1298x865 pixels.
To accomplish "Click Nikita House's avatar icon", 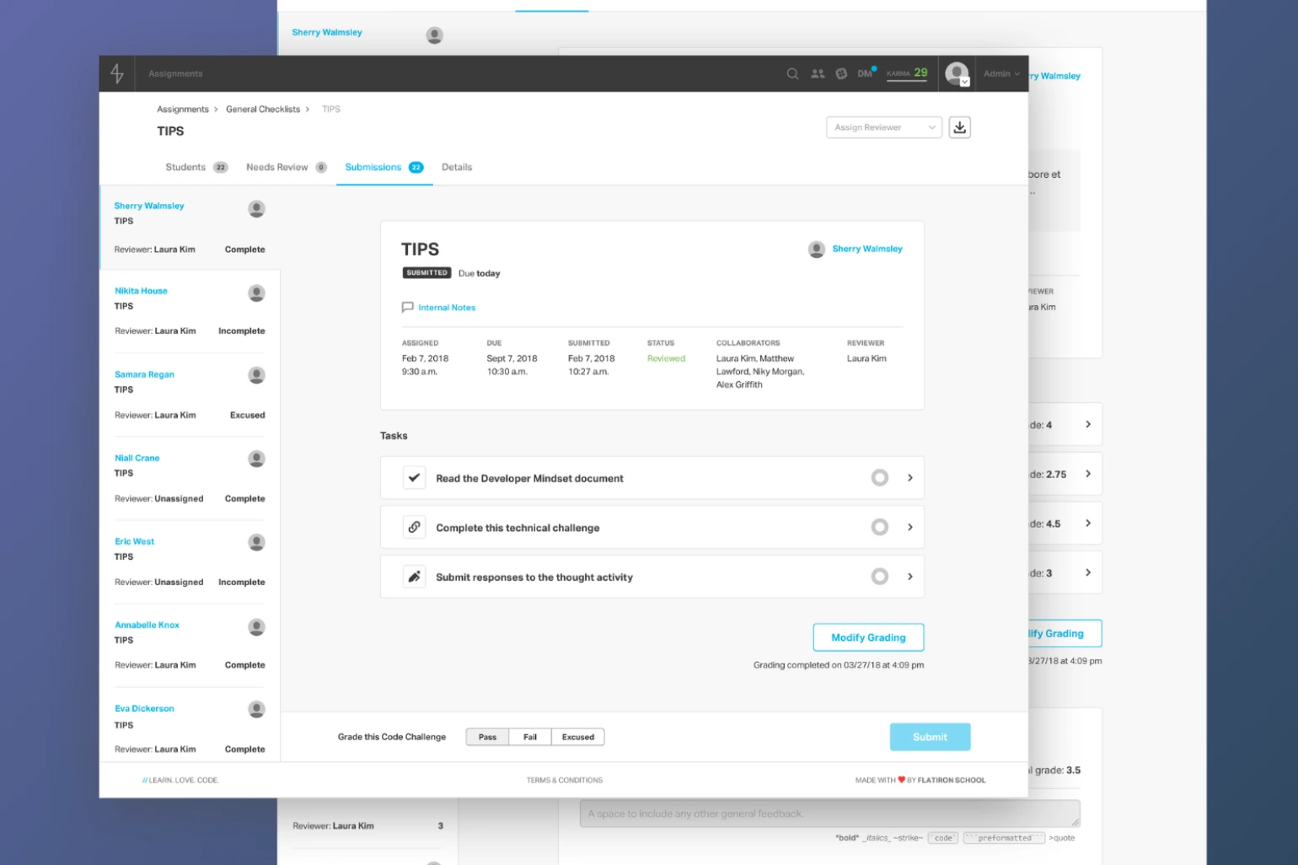I will click(256, 293).
